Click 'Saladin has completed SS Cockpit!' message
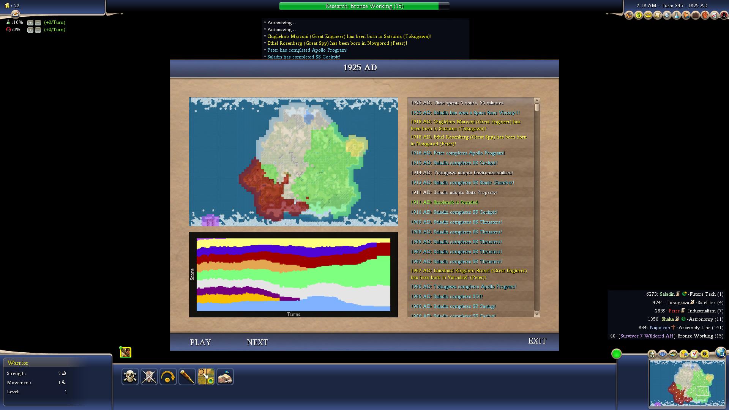Screen dimensions: 729x410 304,57
